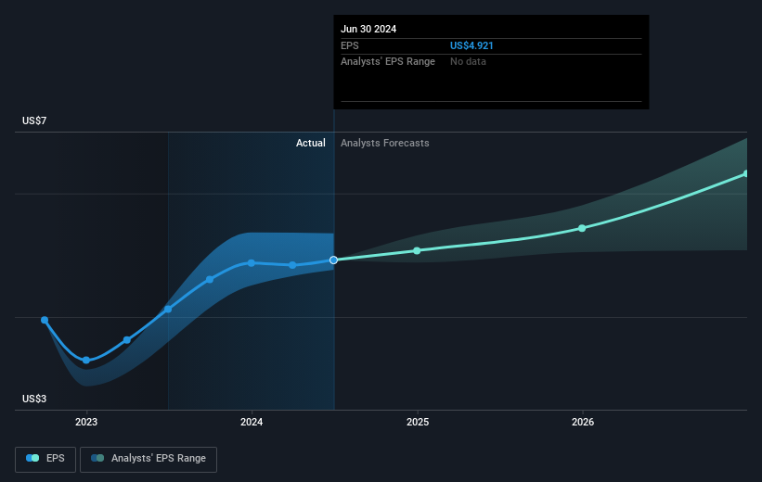This screenshot has width=762, height=482.
Task: Click the 2025 x-axis label
Action: click(418, 422)
